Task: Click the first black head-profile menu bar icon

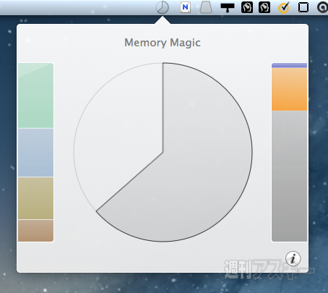Action: [x=247, y=7]
